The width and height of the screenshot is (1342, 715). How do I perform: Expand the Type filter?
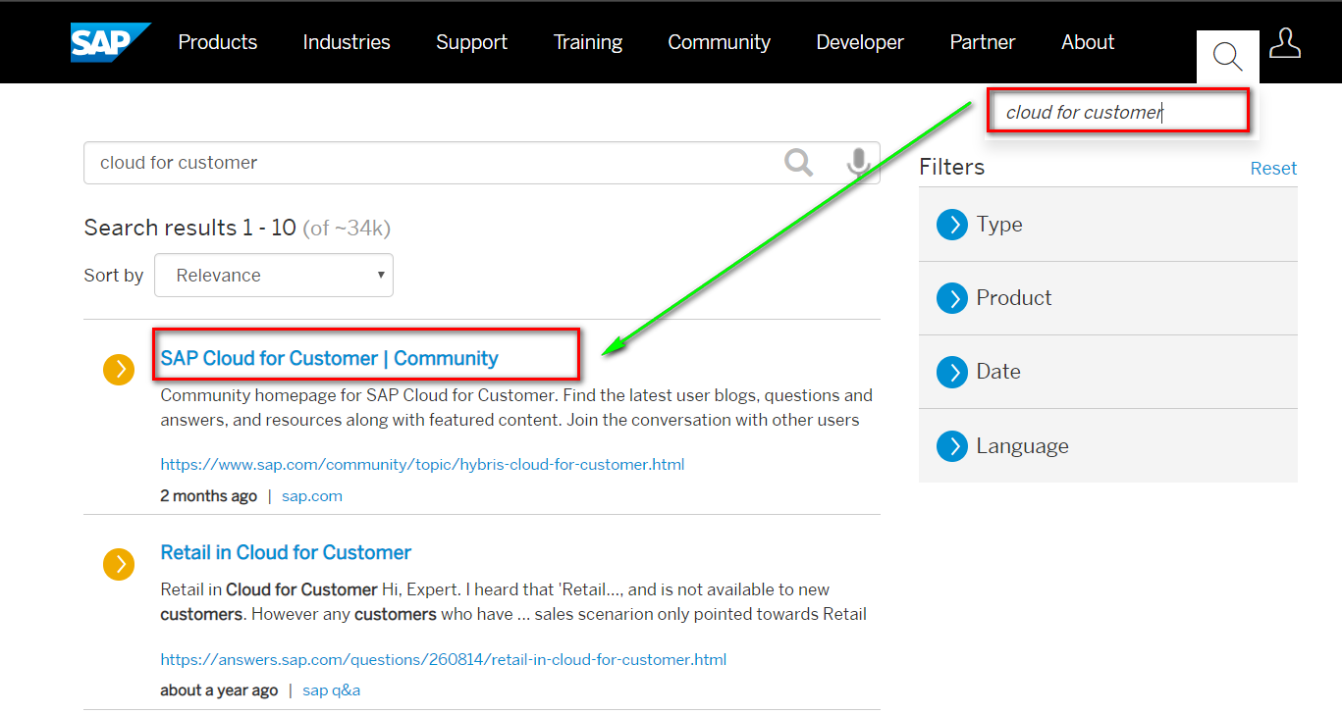coord(1108,225)
